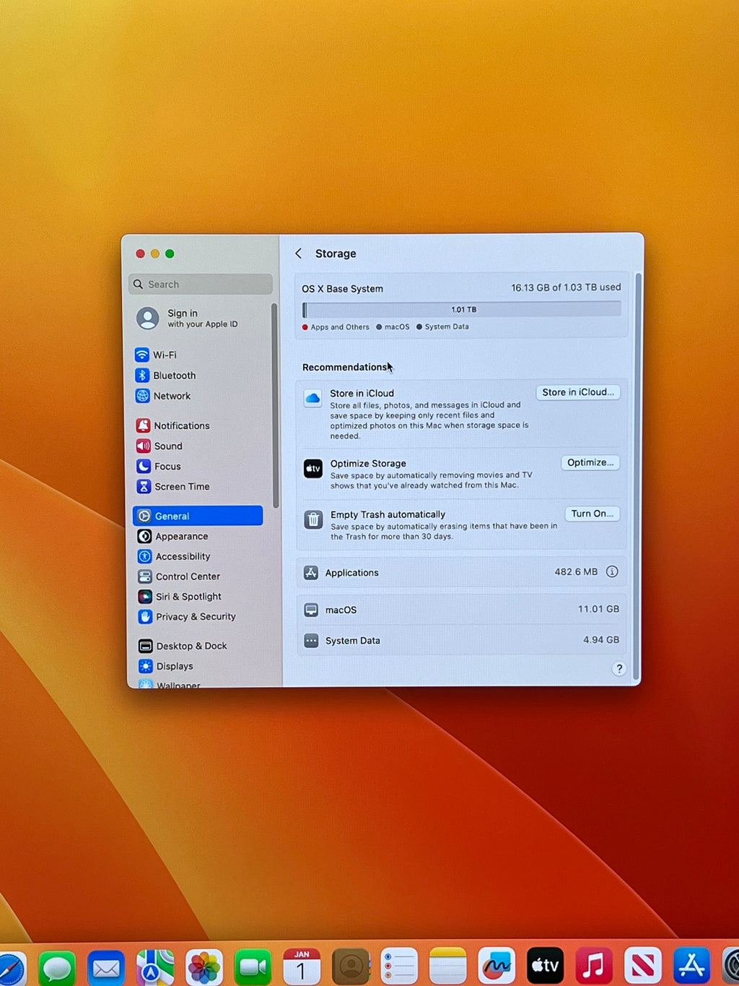The height and width of the screenshot is (986, 739).
Task: Go back using the back chevron
Action: click(x=299, y=254)
